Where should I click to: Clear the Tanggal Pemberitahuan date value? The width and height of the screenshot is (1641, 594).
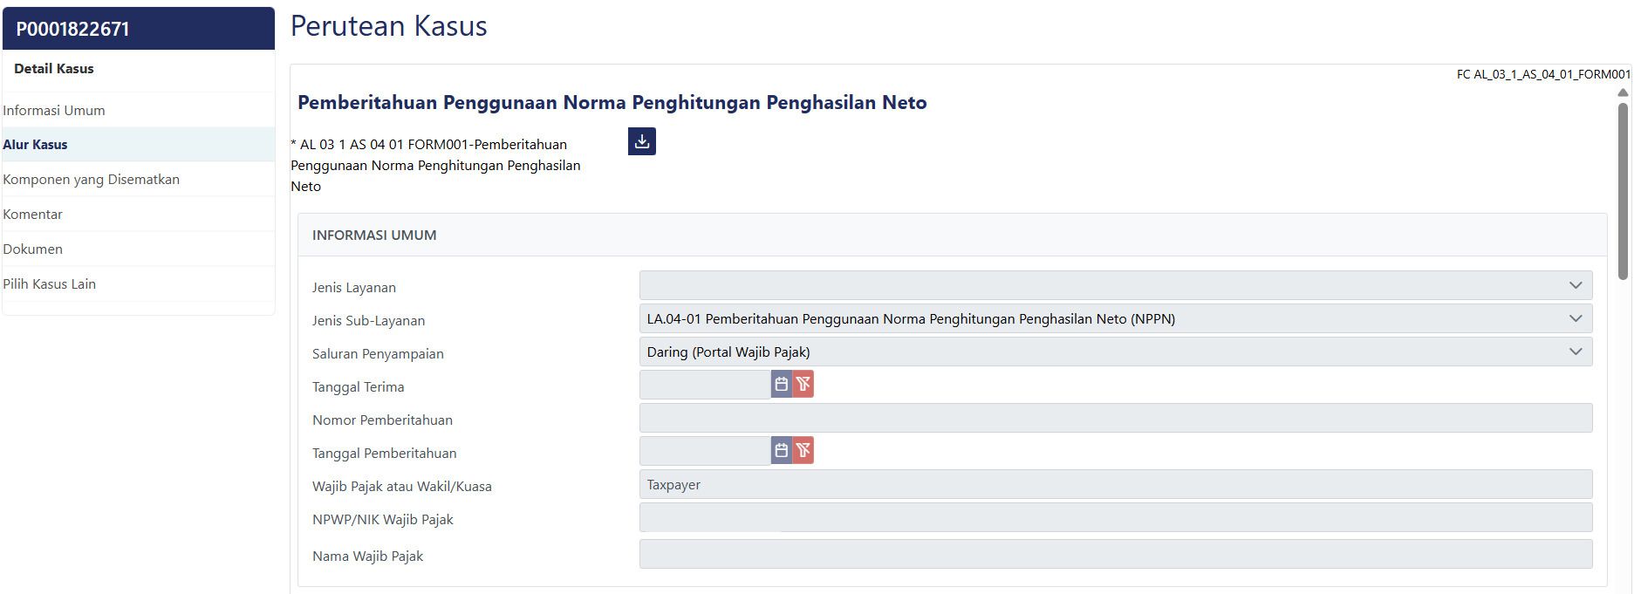coord(803,451)
